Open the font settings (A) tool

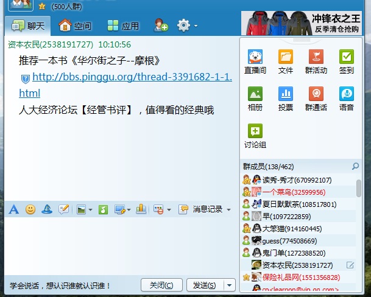[x=14, y=209]
